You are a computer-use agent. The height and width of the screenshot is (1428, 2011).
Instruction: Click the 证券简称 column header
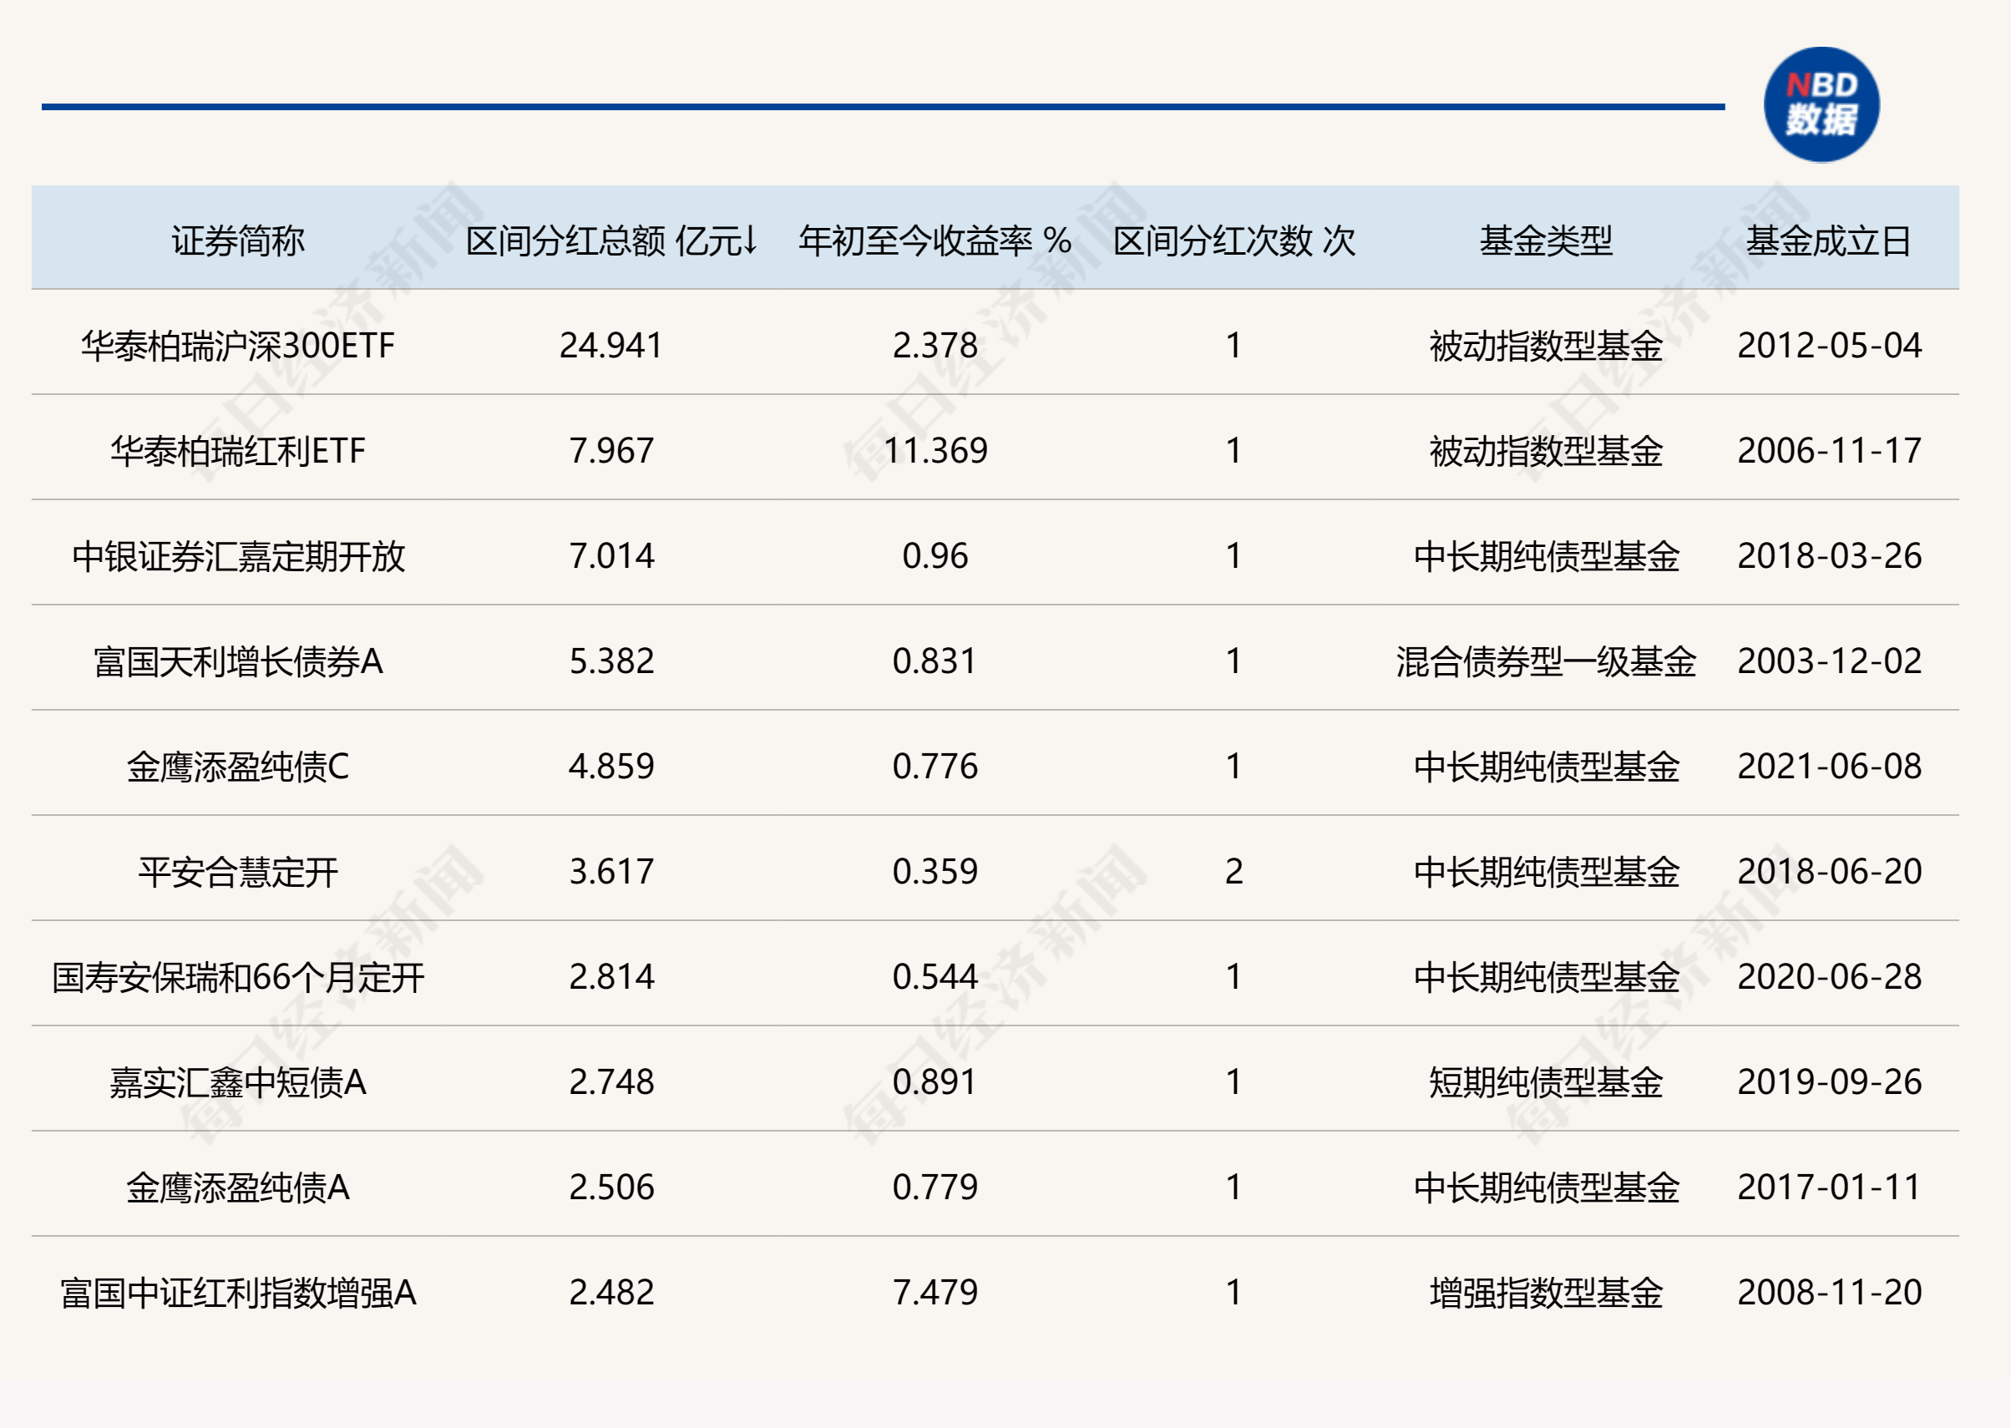tap(237, 241)
